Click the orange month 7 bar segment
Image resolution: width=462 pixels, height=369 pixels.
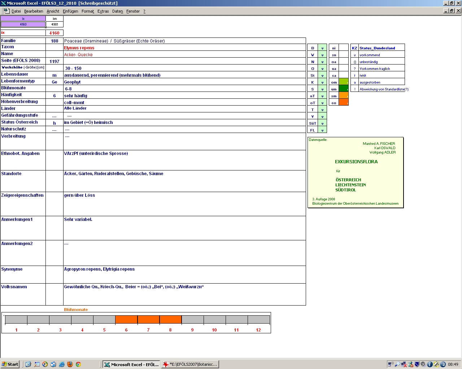[148, 320]
